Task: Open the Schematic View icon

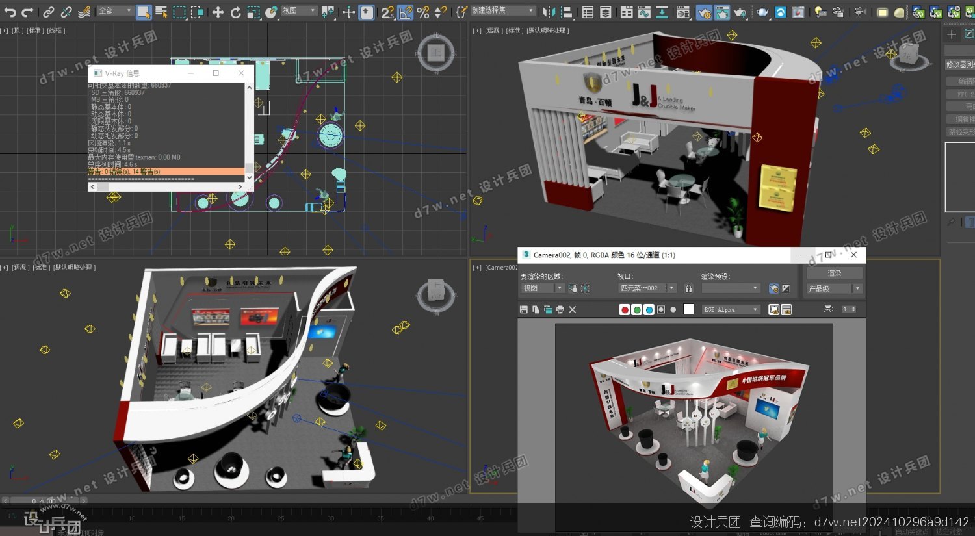Action: coord(662,12)
